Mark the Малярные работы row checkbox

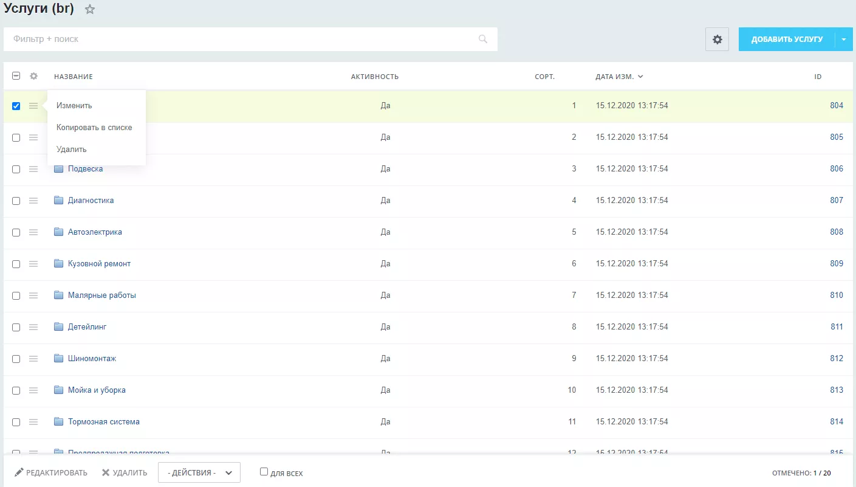(x=16, y=295)
